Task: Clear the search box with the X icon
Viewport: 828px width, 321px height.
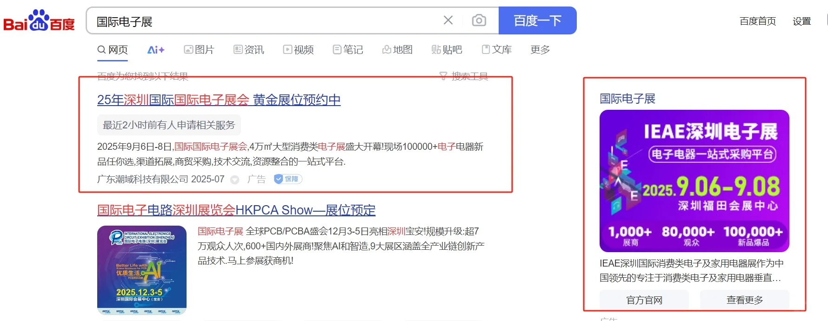Action: tap(448, 20)
